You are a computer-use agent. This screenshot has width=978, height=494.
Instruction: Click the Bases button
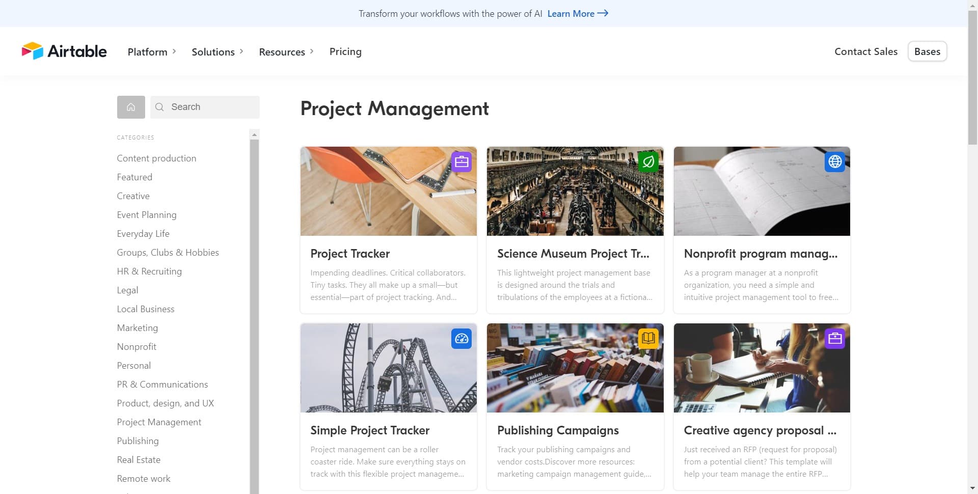[927, 51]
